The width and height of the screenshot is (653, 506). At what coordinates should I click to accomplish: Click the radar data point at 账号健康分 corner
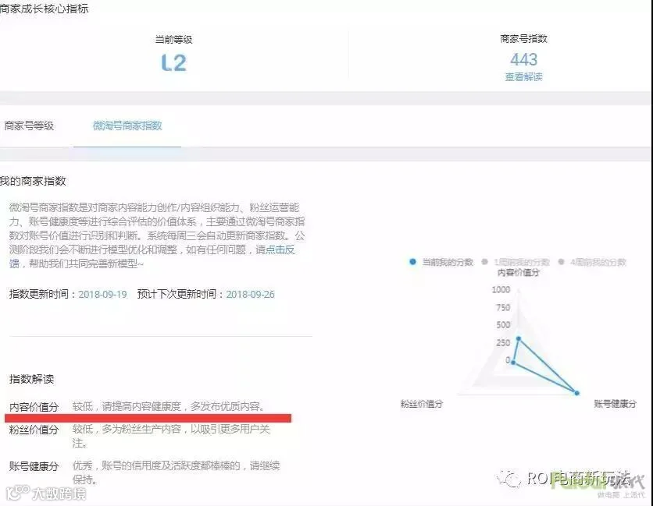[x=576, y=393]
